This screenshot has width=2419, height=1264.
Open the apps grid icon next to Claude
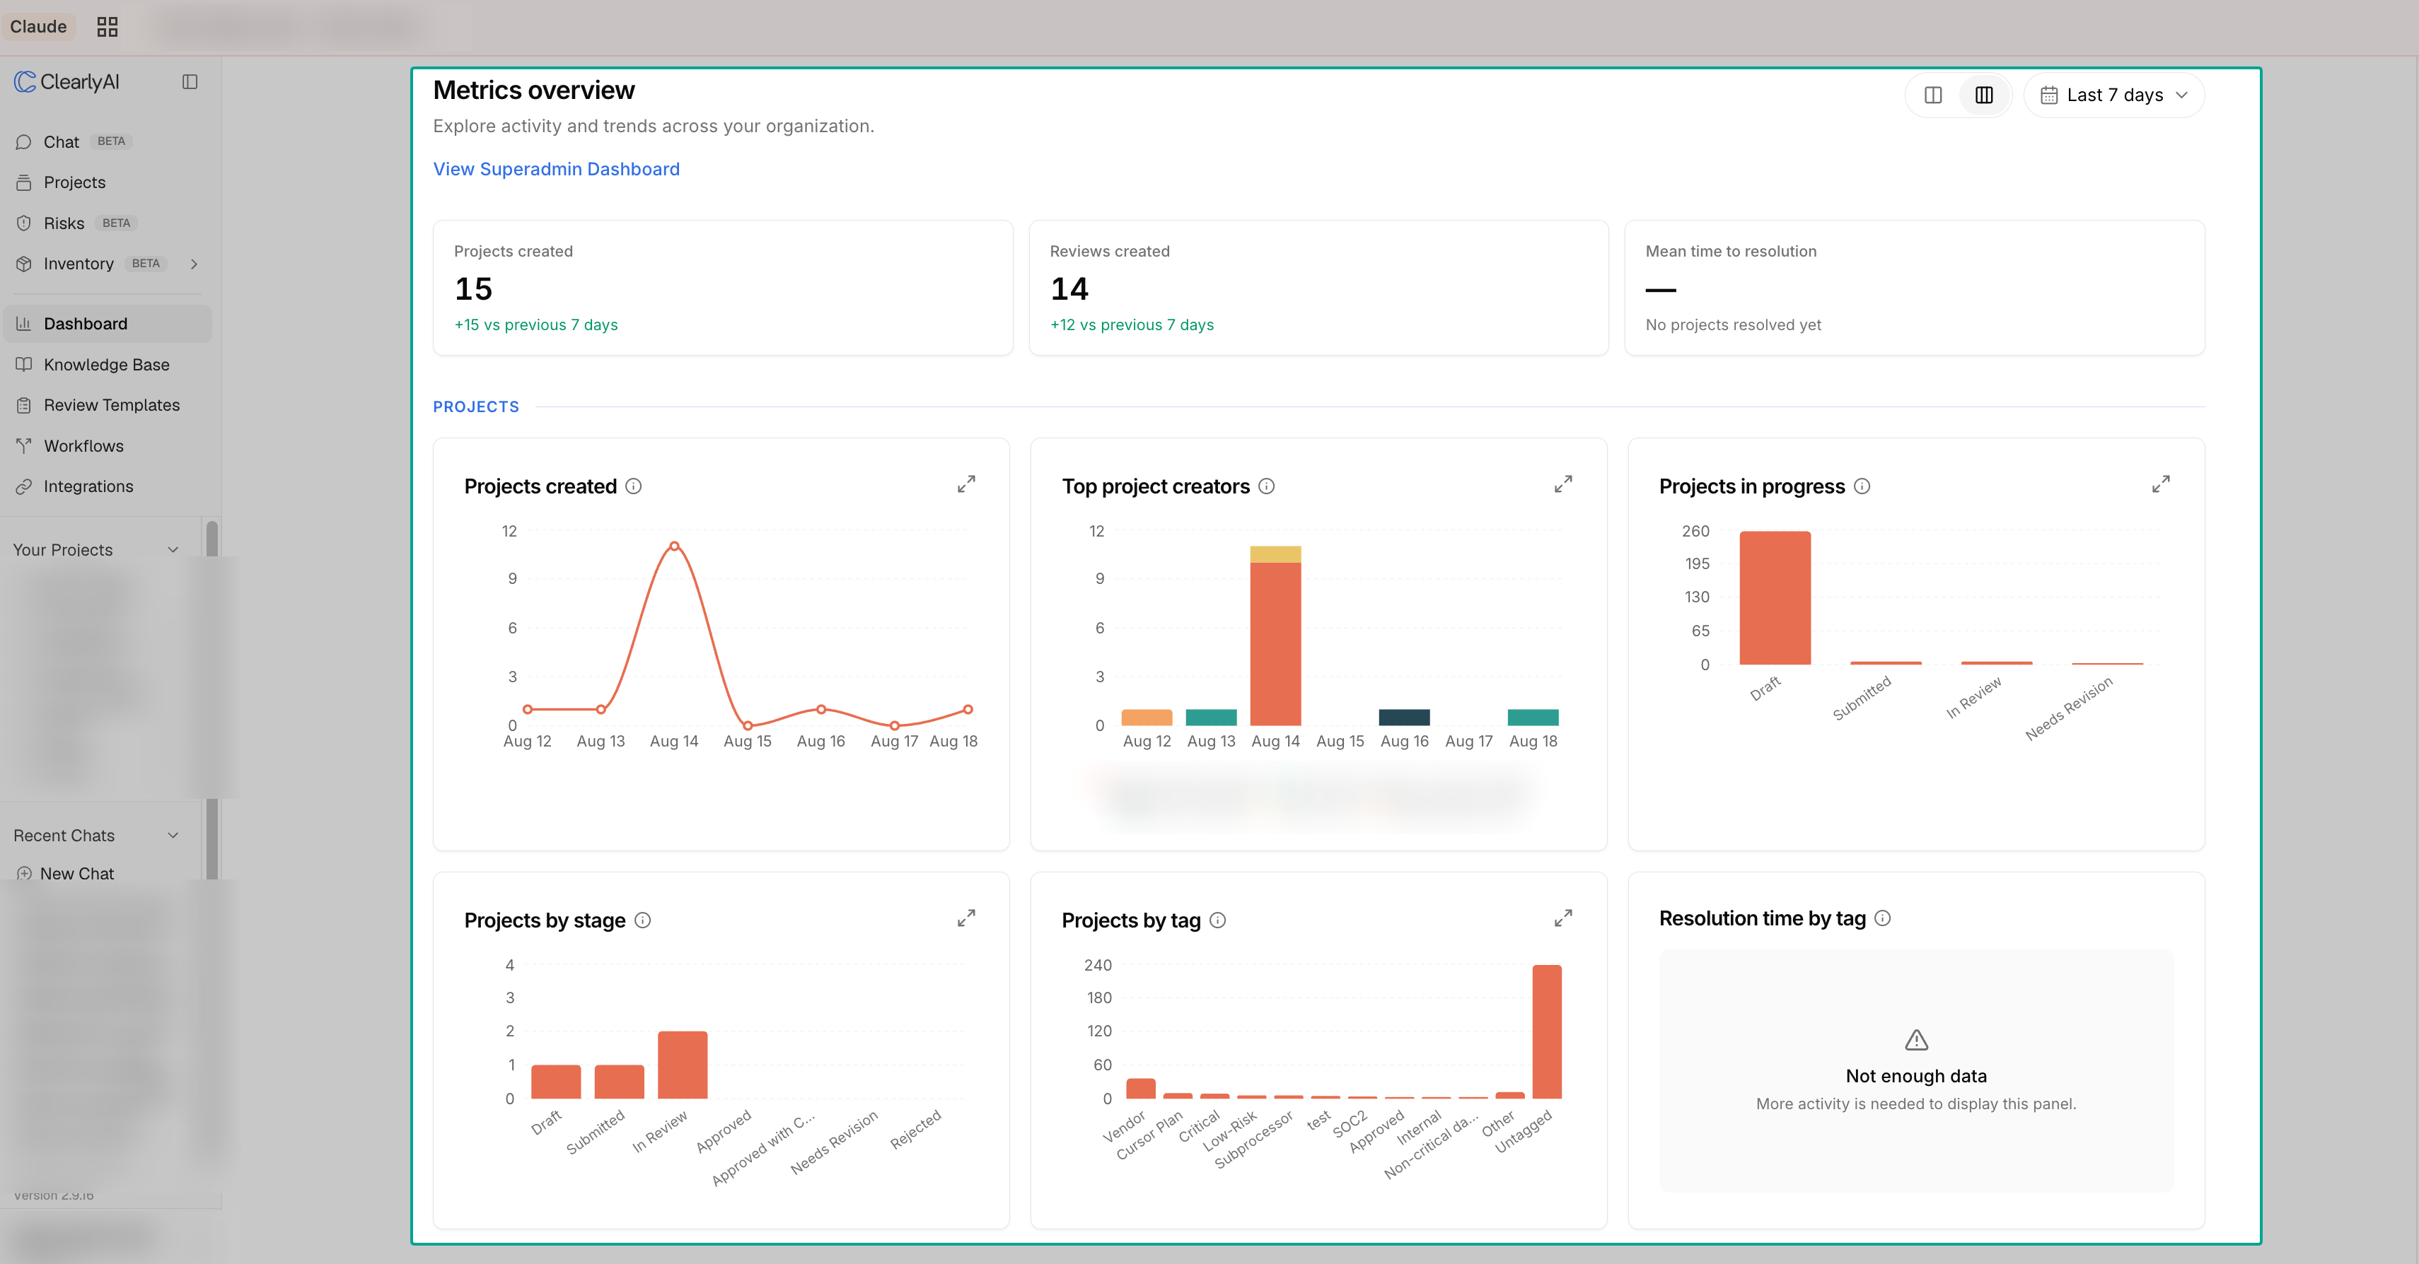point(107,26)
